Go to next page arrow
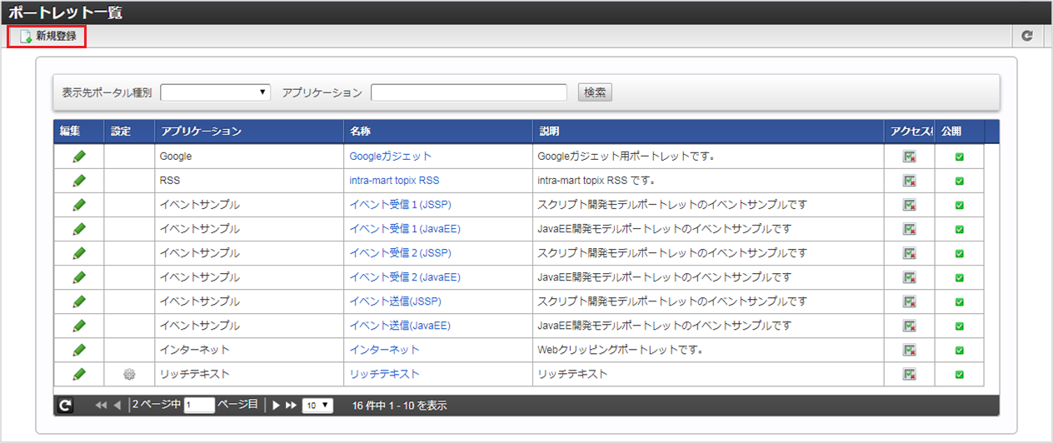 [277, 406]
